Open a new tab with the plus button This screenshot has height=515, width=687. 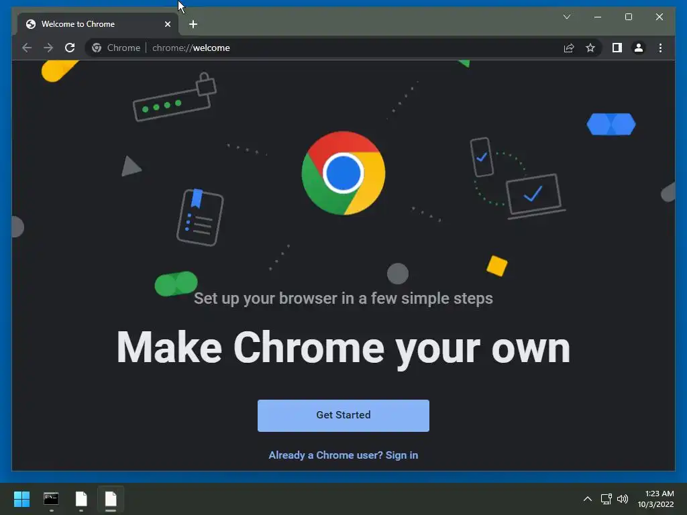[193, 24]
